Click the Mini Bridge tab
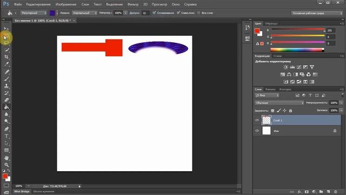Viewport: 346px width, 195px height. coord(22,191)
